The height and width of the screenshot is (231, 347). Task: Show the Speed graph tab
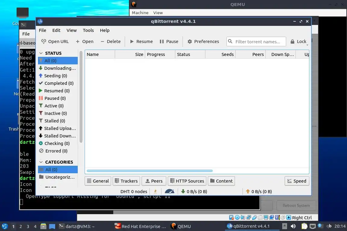297,181
